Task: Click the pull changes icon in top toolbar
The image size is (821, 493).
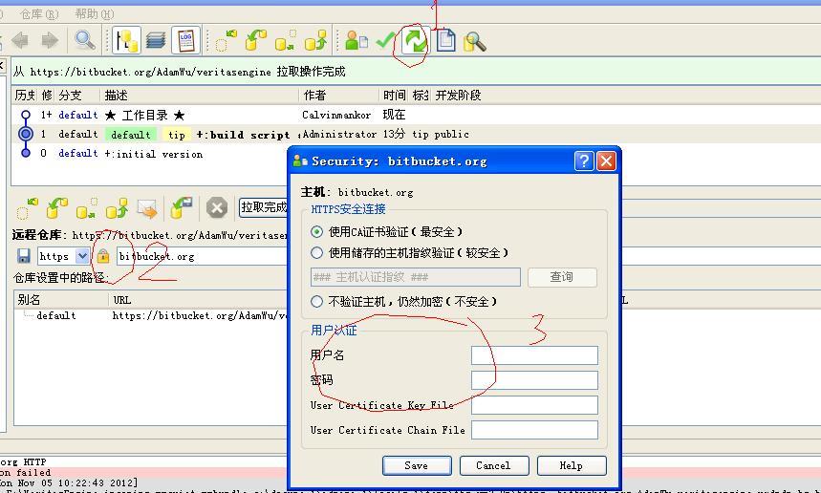Action: coord(256,40)
